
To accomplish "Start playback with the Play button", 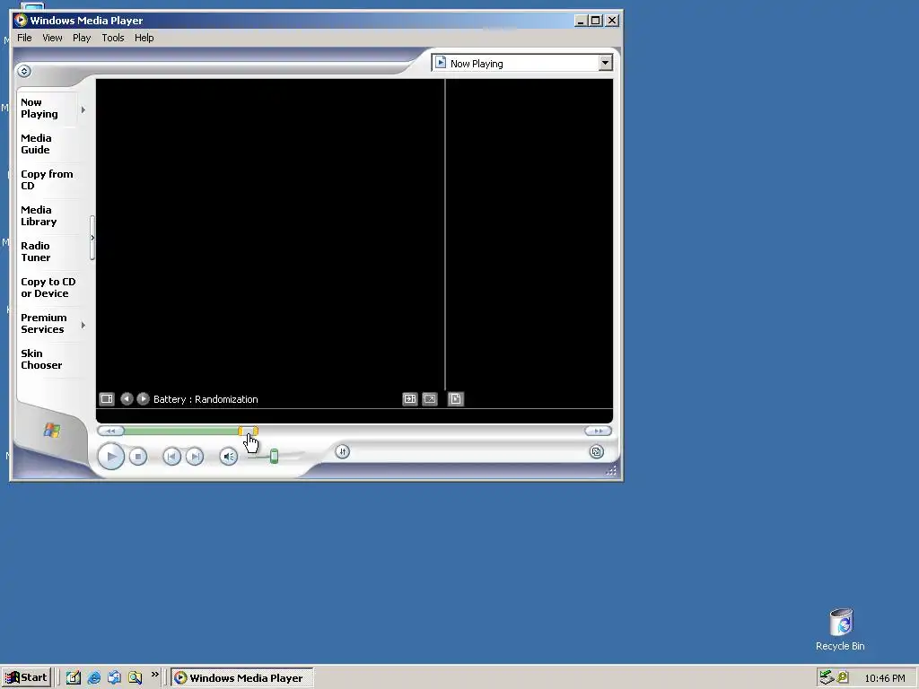I will [110, 457].
